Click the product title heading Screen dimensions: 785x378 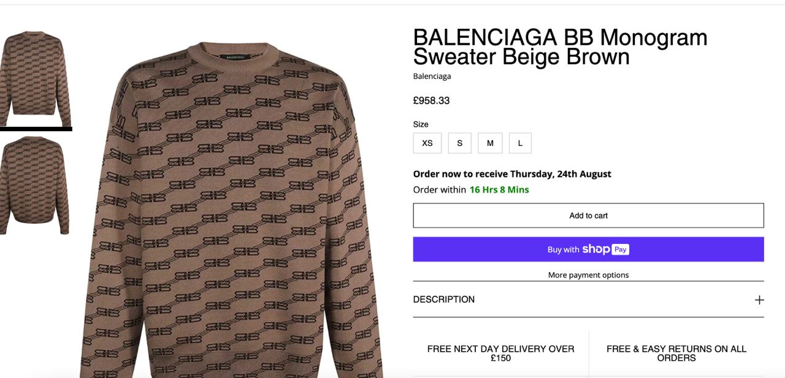[560, 47]
